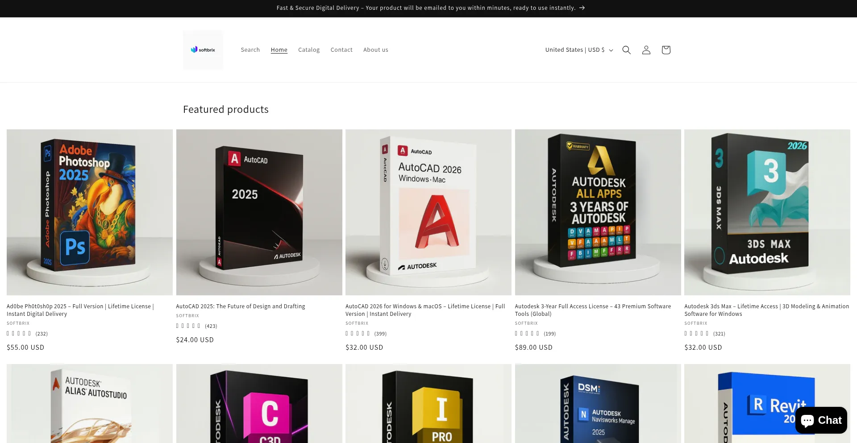The height and width of the screenshot is (443, 857).
Task: Go to Search menu item
Action: point(250,50)
